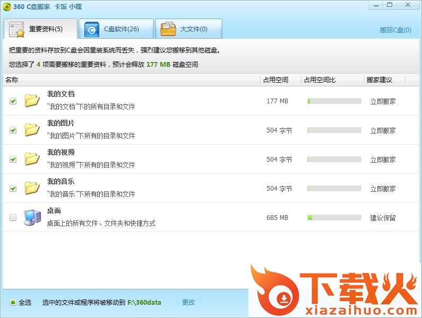Click the 名称 column header
This screenshot has height=318, width=422.
pyautogui.click(x=12, y=80)
